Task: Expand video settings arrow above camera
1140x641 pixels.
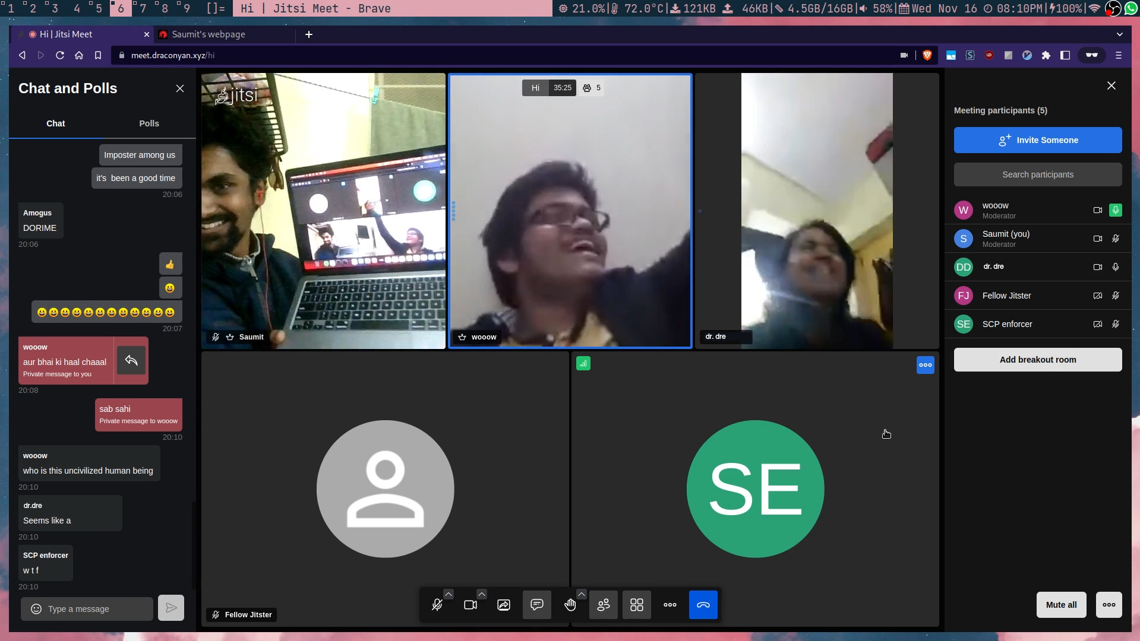Action: point(482,594)
